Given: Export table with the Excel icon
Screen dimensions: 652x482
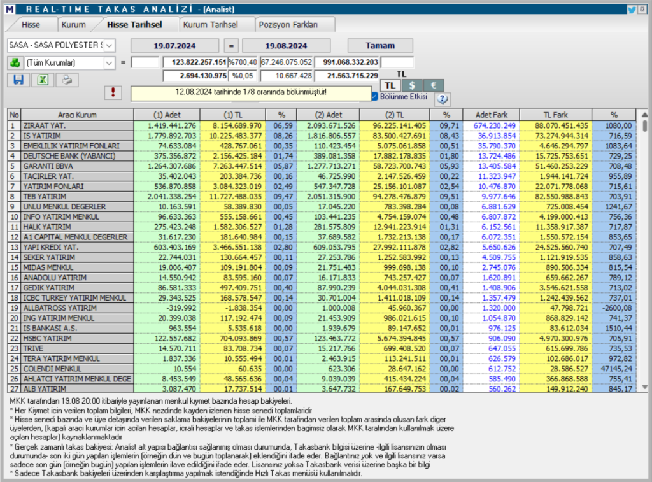Looking at the screenshot, I should pyautogui.click(x=43, y=80).
